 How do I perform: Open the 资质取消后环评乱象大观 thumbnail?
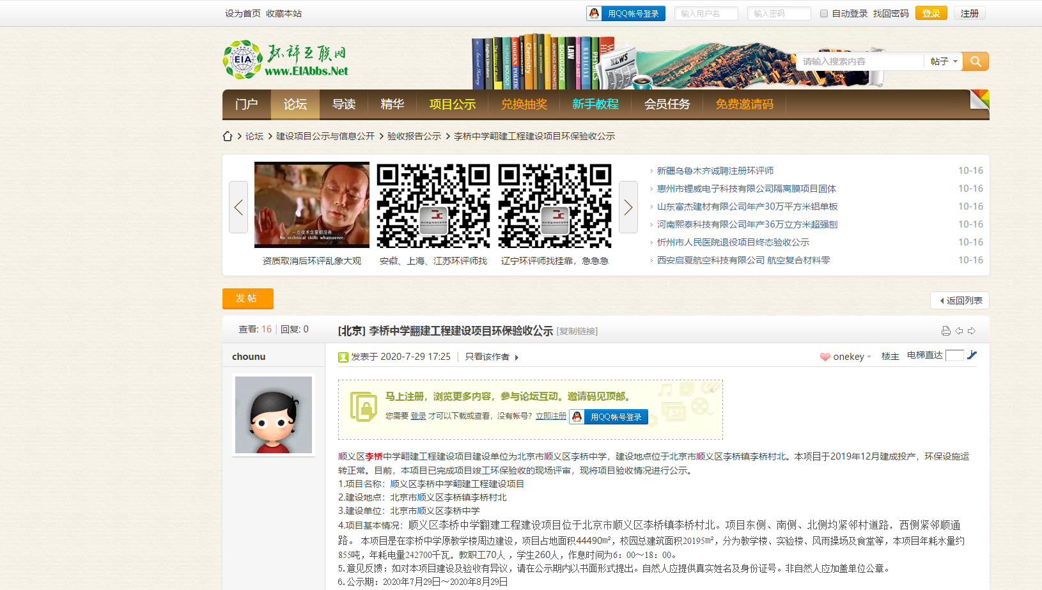(312, 205)
